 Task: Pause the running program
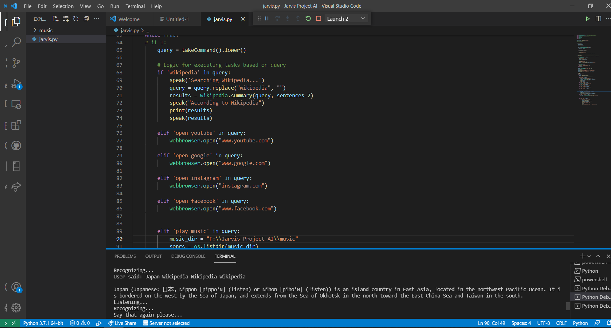pyautogui.click(x=267, y=18)
